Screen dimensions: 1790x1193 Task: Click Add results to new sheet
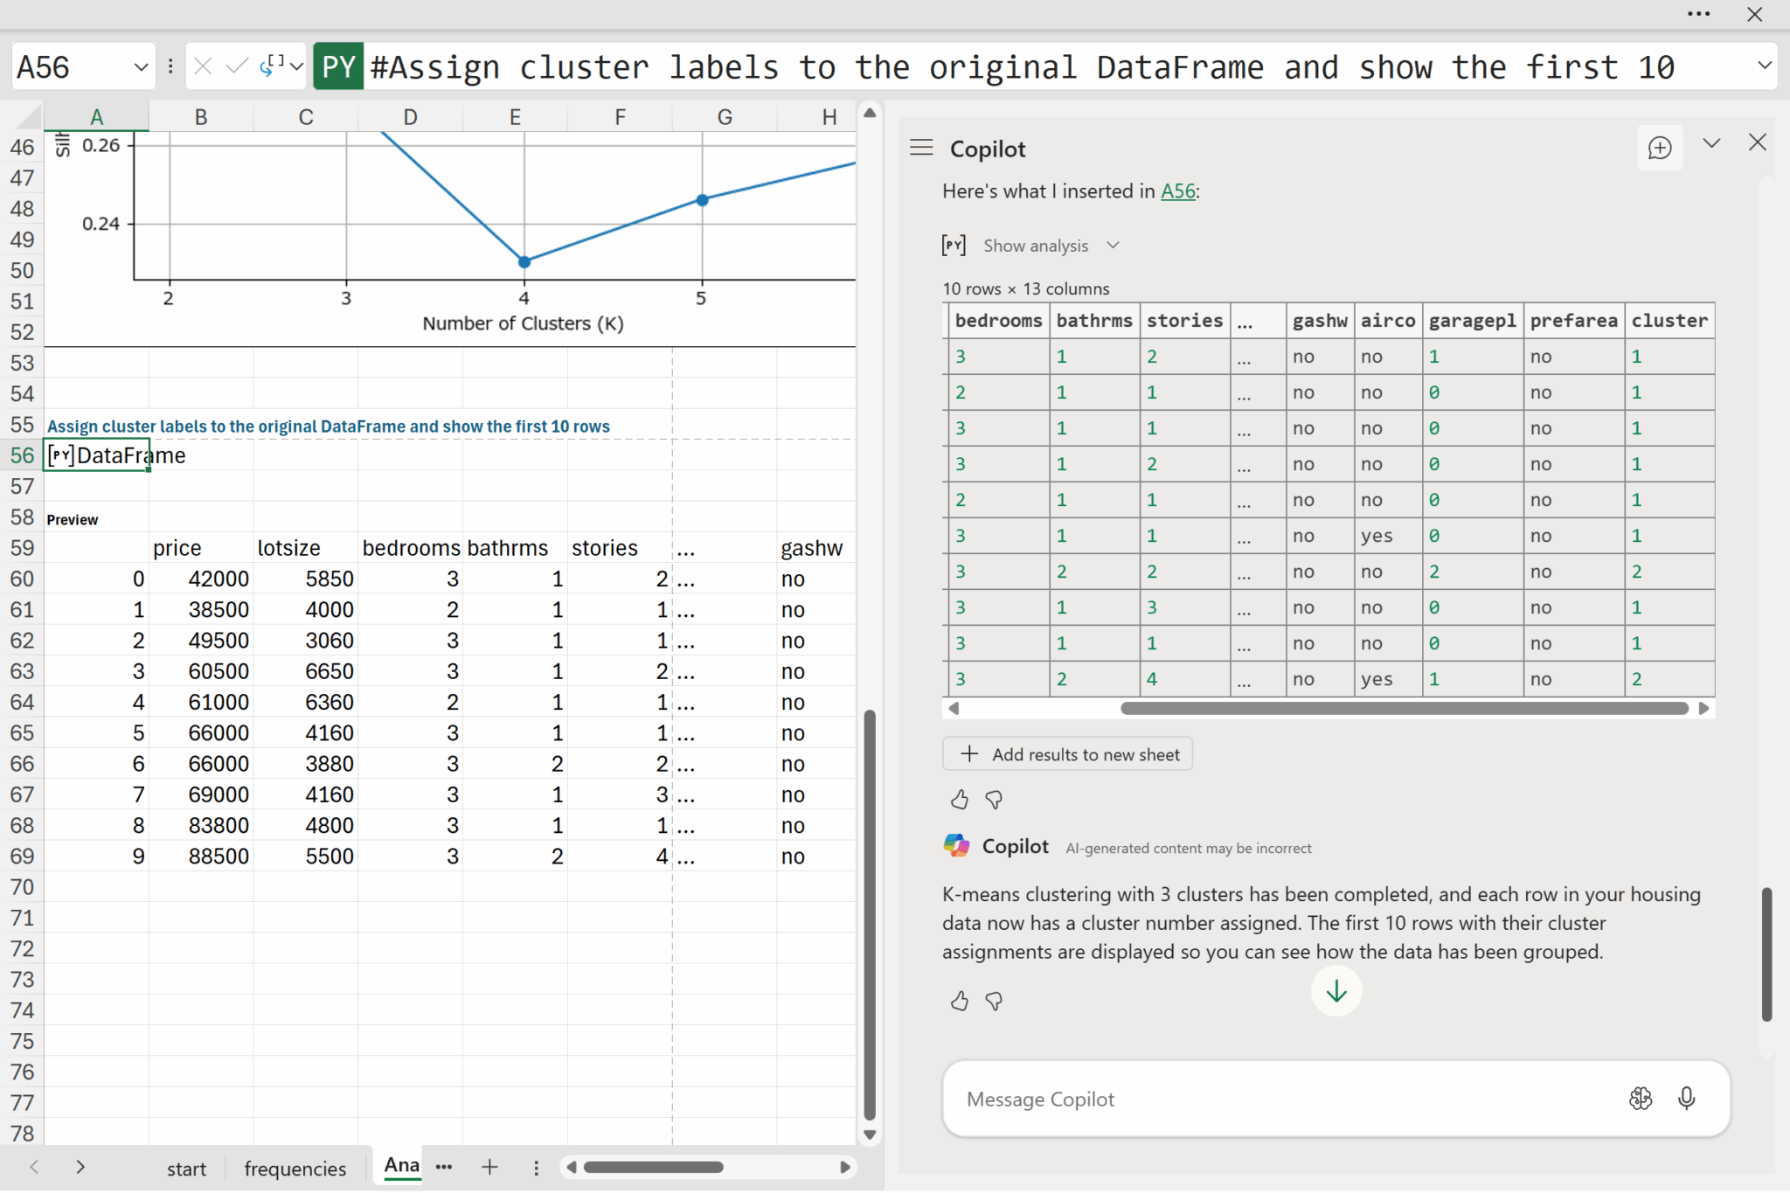(1068, 754)
